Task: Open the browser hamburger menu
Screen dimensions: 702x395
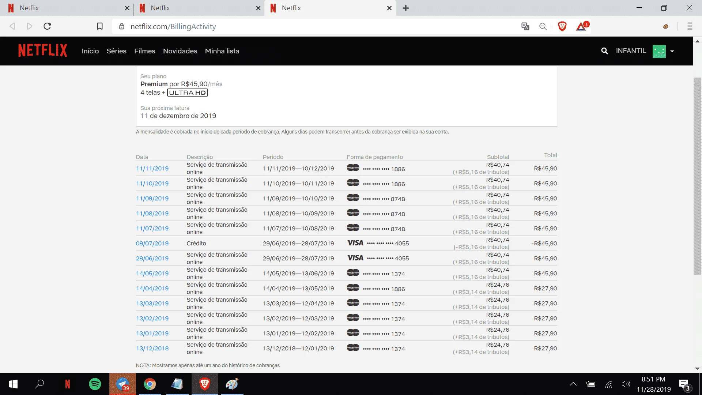Action: [690, 26]
